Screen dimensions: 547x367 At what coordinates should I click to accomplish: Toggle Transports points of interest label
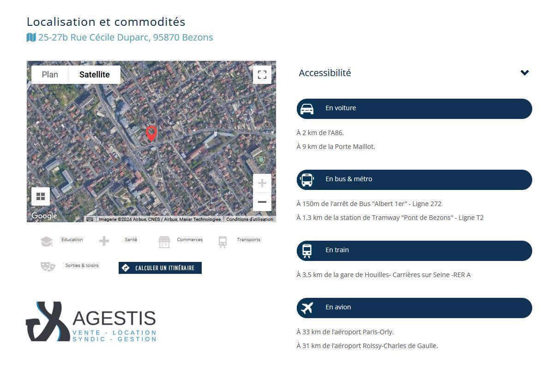pos(249,239)
